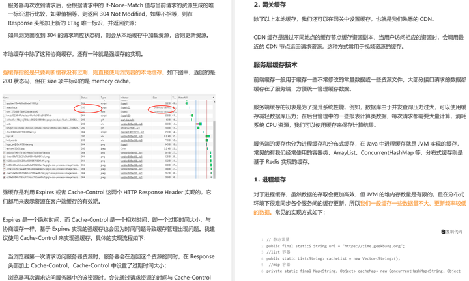Click orange text "我们一般缓存一些数据量不大、更新频率较低"
Viewport: 469px width, 281px height.
tap(413, 204)
